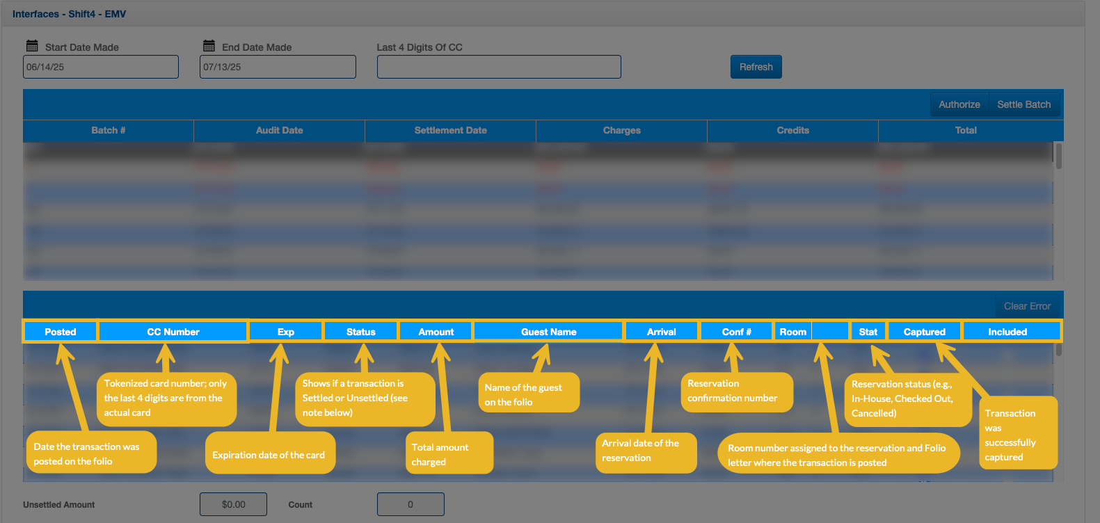Image resolution: width=1100 pixels, height=523 pixels.
Task: Sort by the Audit Date column header
Action: tap(279, 130)
